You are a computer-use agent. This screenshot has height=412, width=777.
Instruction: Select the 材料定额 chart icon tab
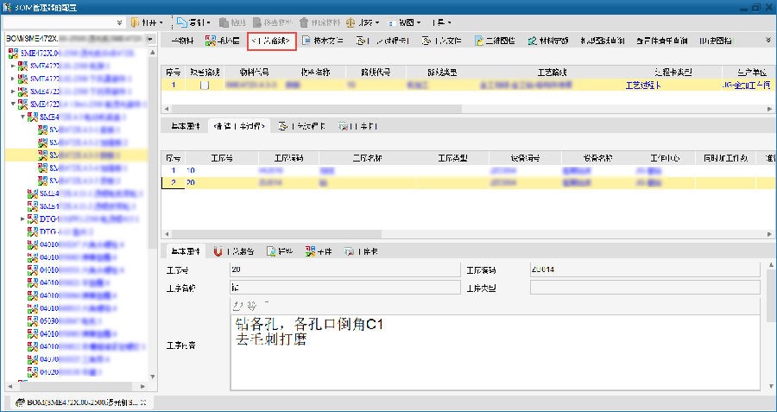click(x=547, y=41)
